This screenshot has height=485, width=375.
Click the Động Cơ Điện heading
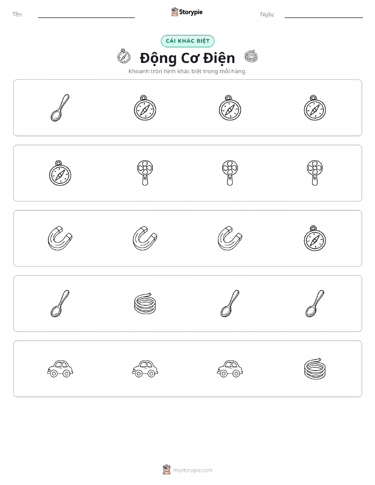coord(187,58)
